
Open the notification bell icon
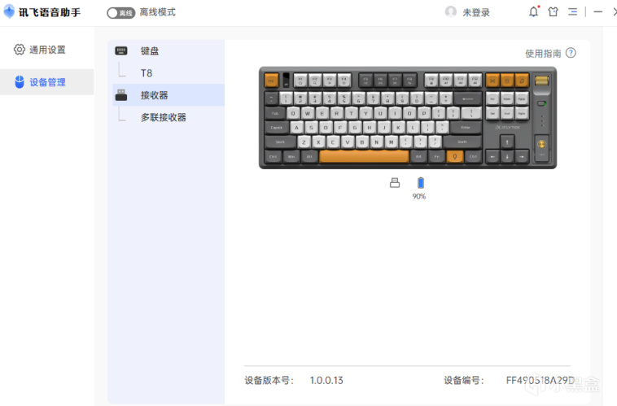pyautogui.click(x=534, y=12)
